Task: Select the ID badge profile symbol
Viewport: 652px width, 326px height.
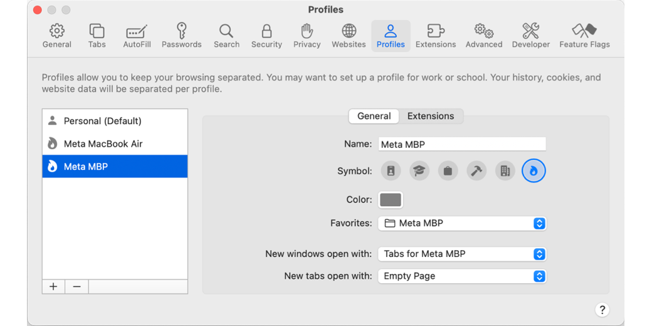Action: [391, 171]
